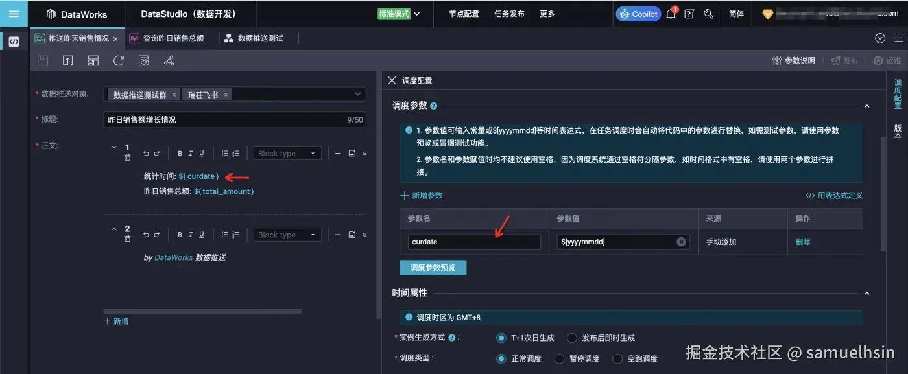908x374 pixels.
Task: Open 更多 menu
Action: pos(547,14)
